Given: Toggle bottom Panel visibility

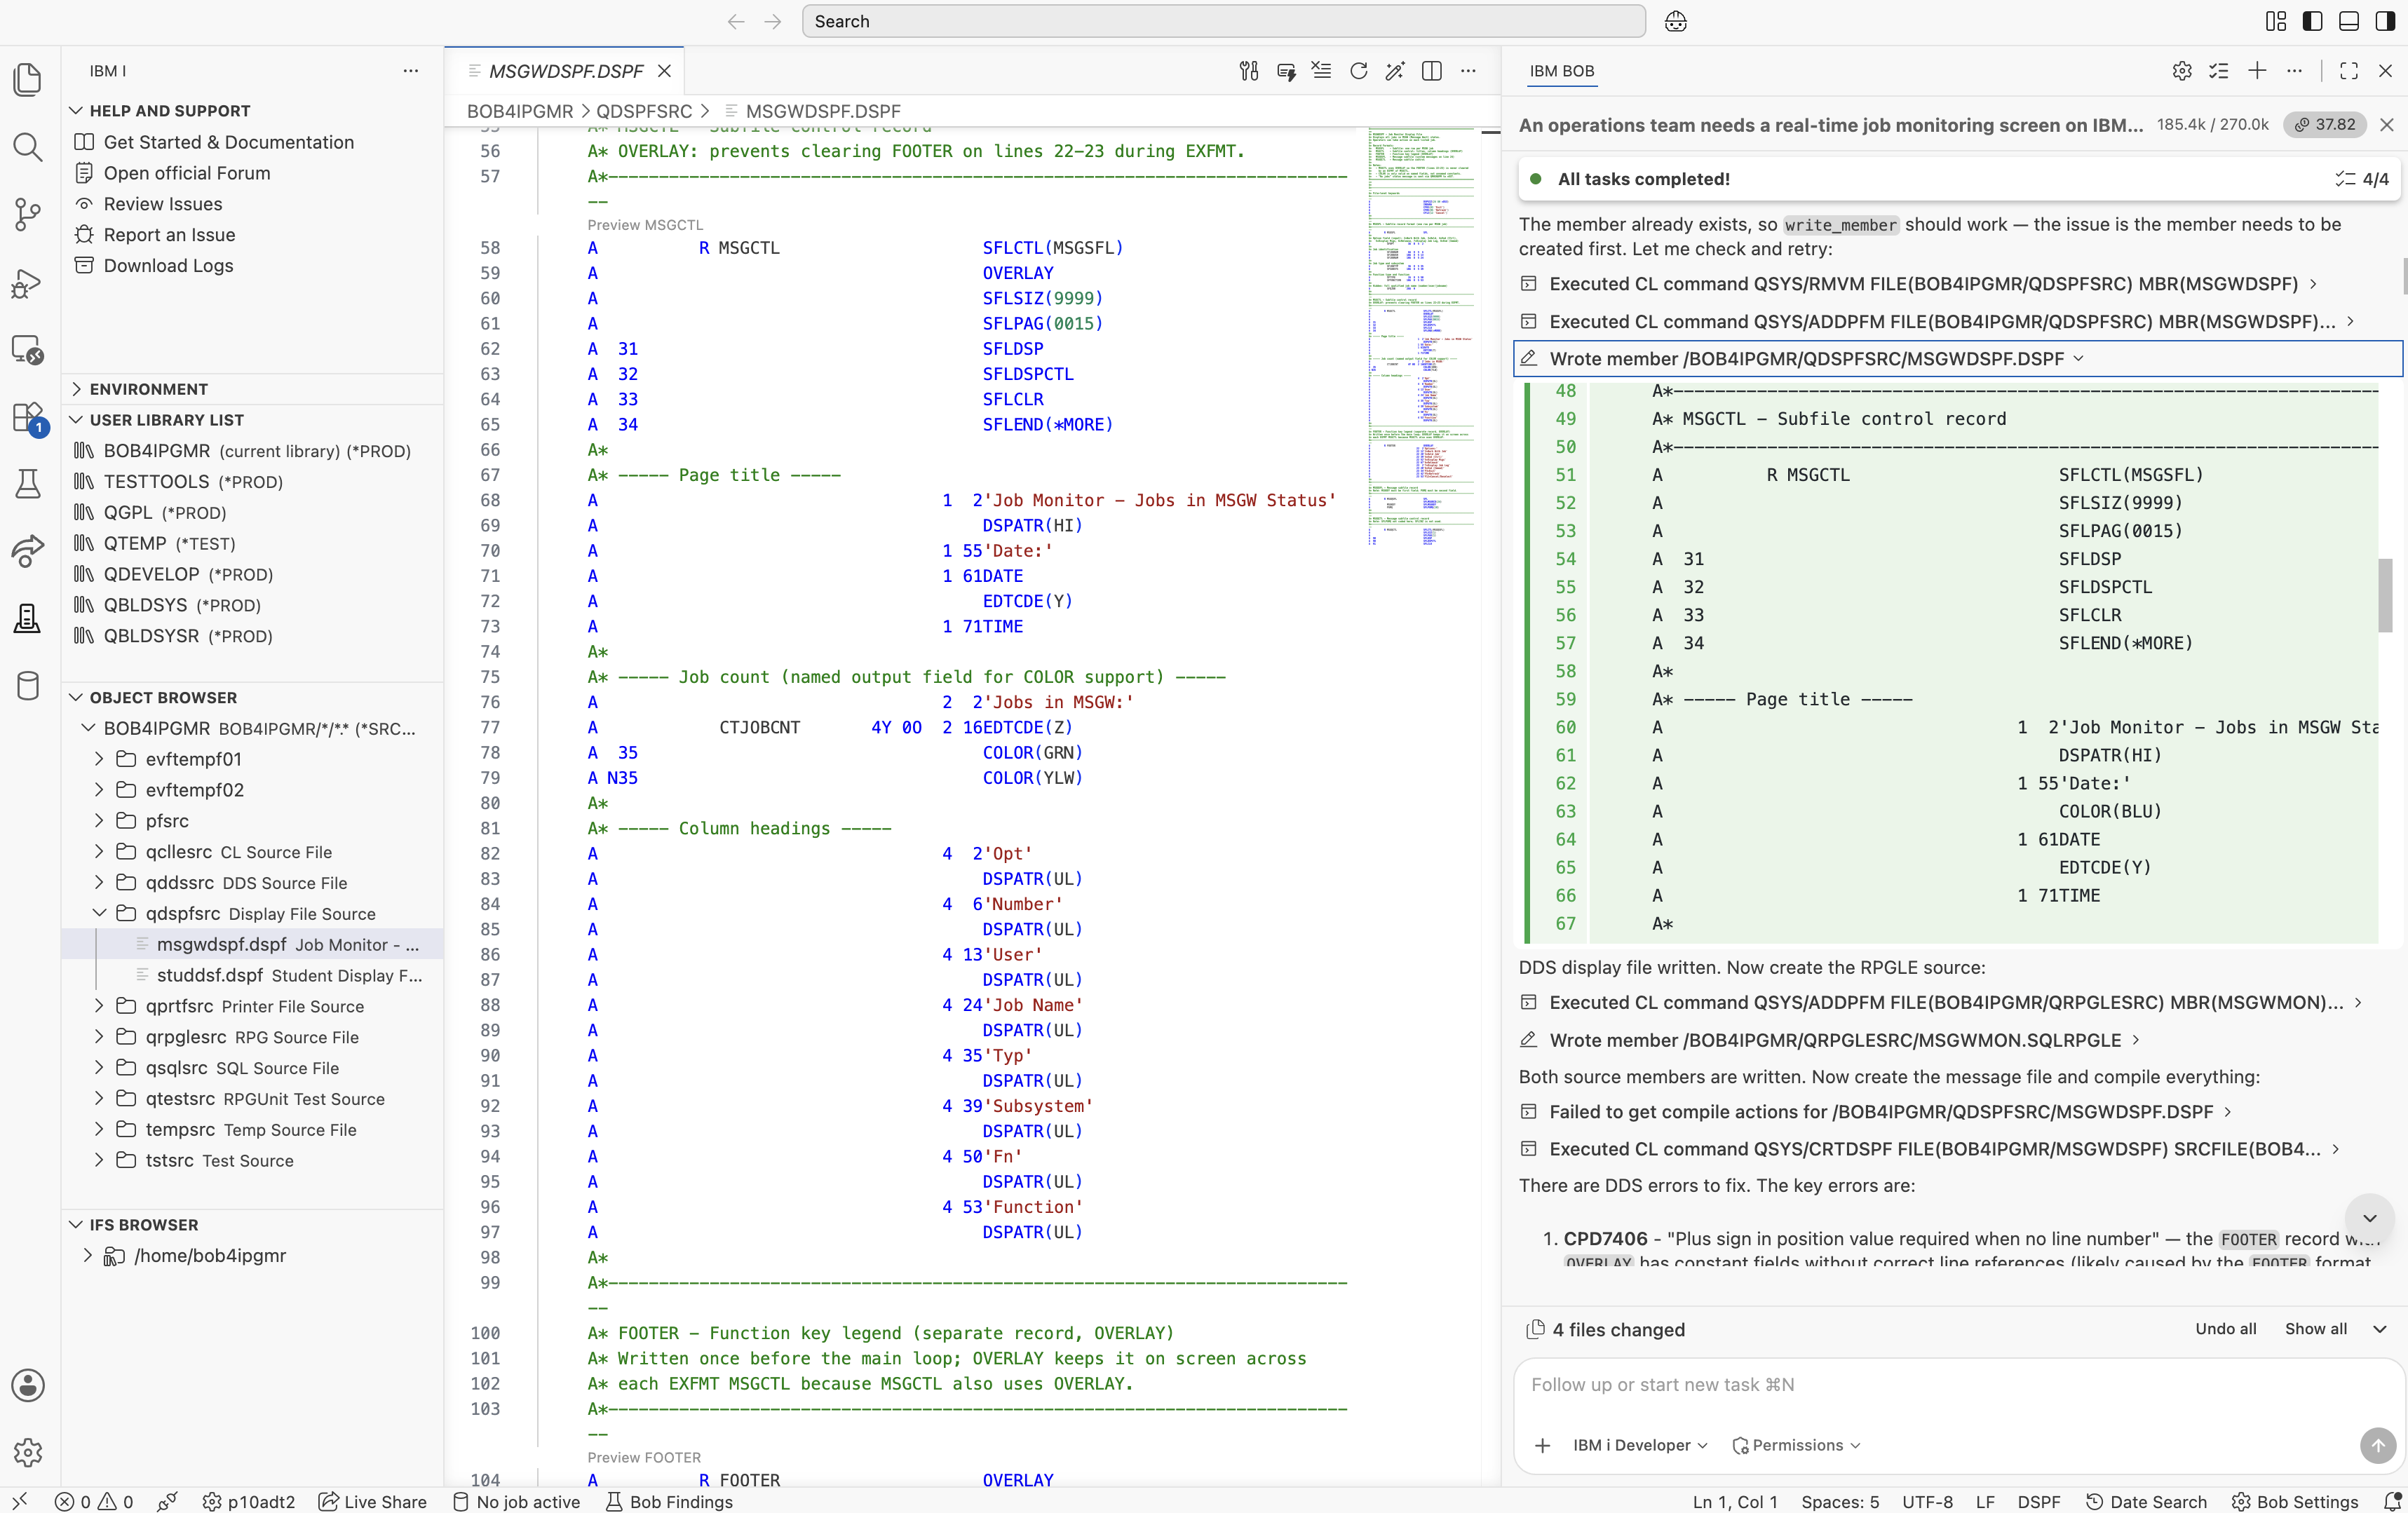Looking at the screenshot, I should 2349,21.
